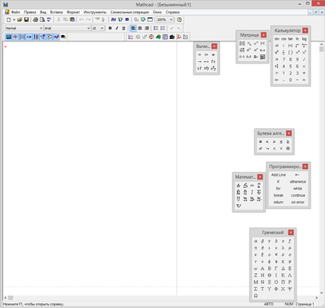Click the XOR symbol in Булева алге... panel

[x=288, y=149]
